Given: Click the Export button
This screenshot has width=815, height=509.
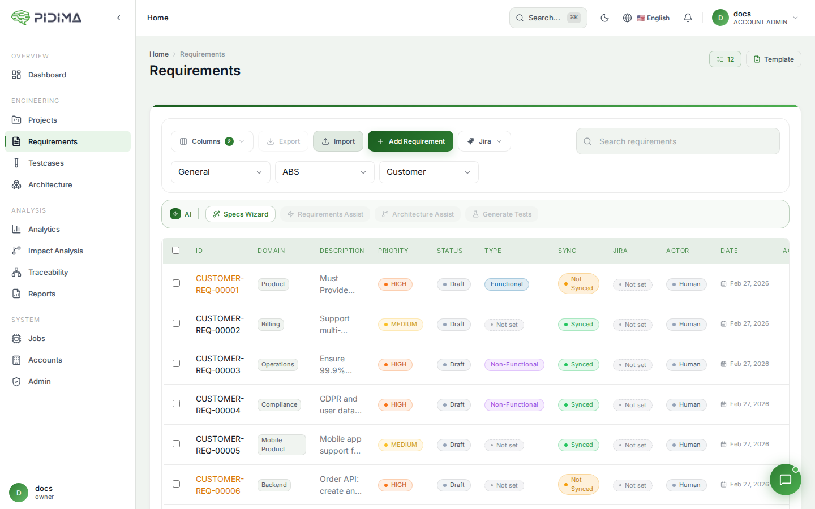Looking at the screenshot, I should pyautogui.click(x=284, y=141).
